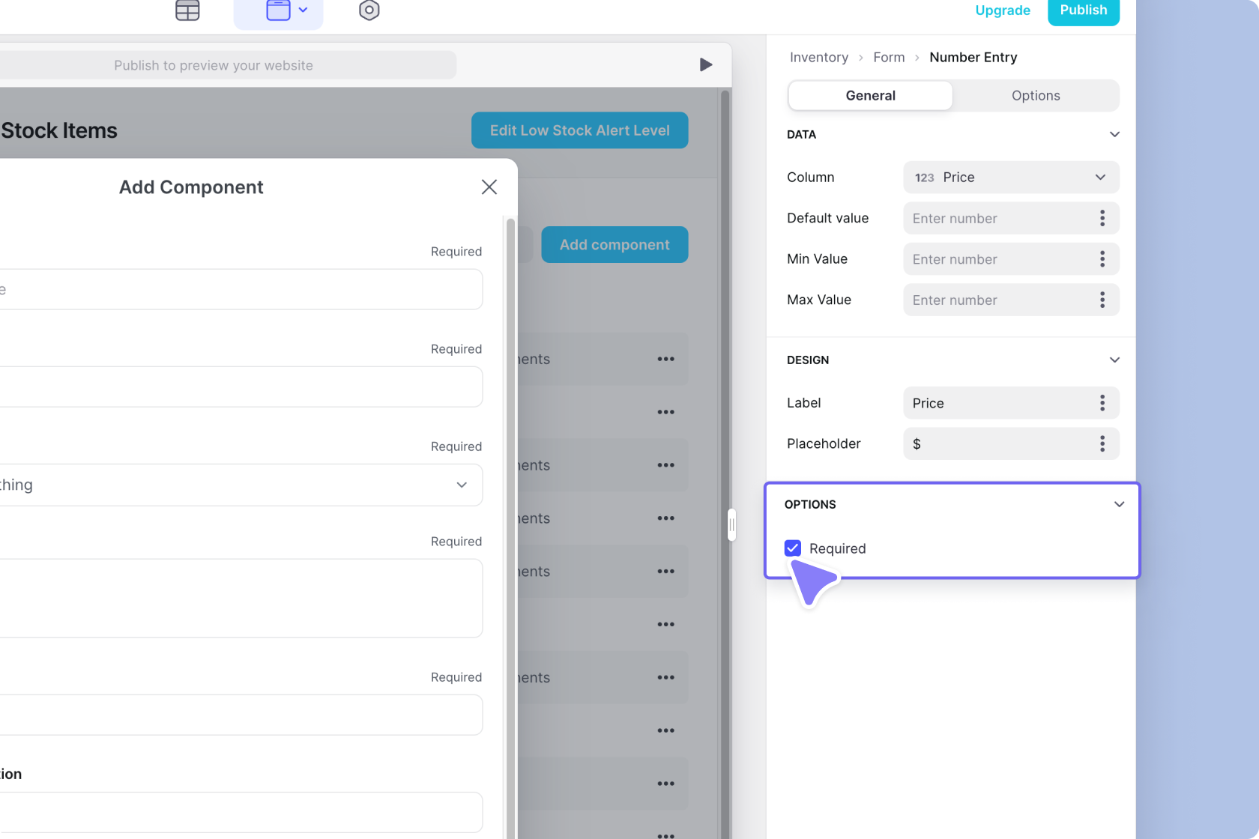Collapse the DESIGN section
1259x839 pixels.
click(1114, 360)
